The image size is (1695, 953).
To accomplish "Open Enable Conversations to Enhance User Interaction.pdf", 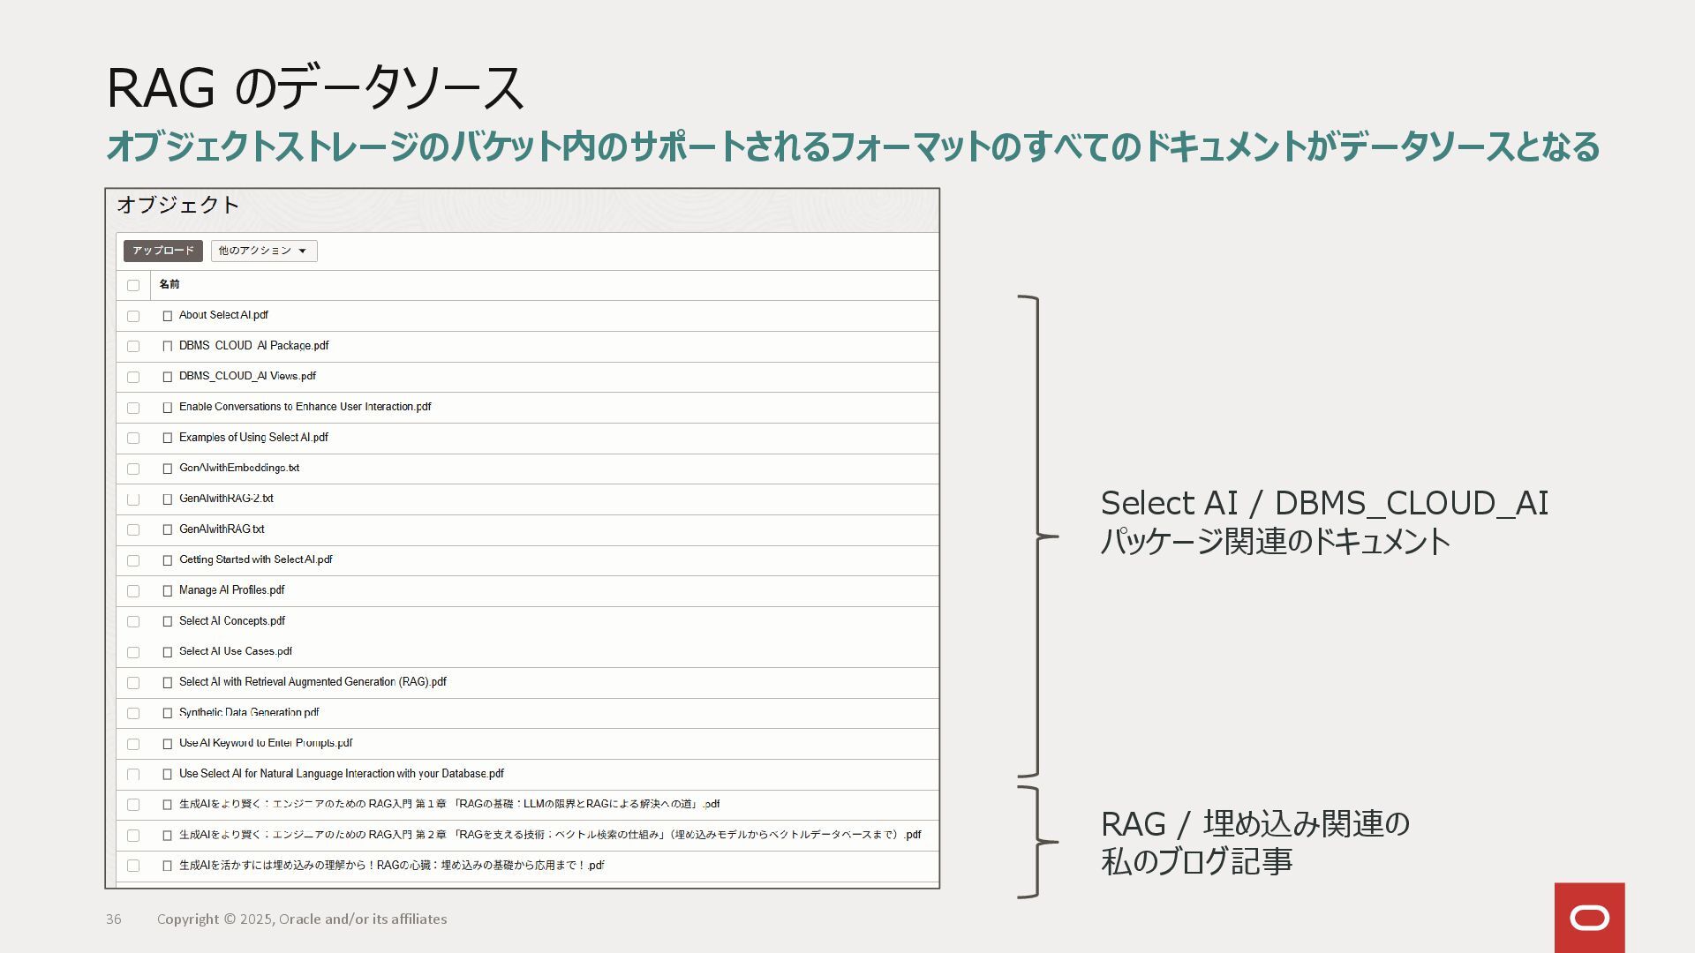I will click(305, 407).
